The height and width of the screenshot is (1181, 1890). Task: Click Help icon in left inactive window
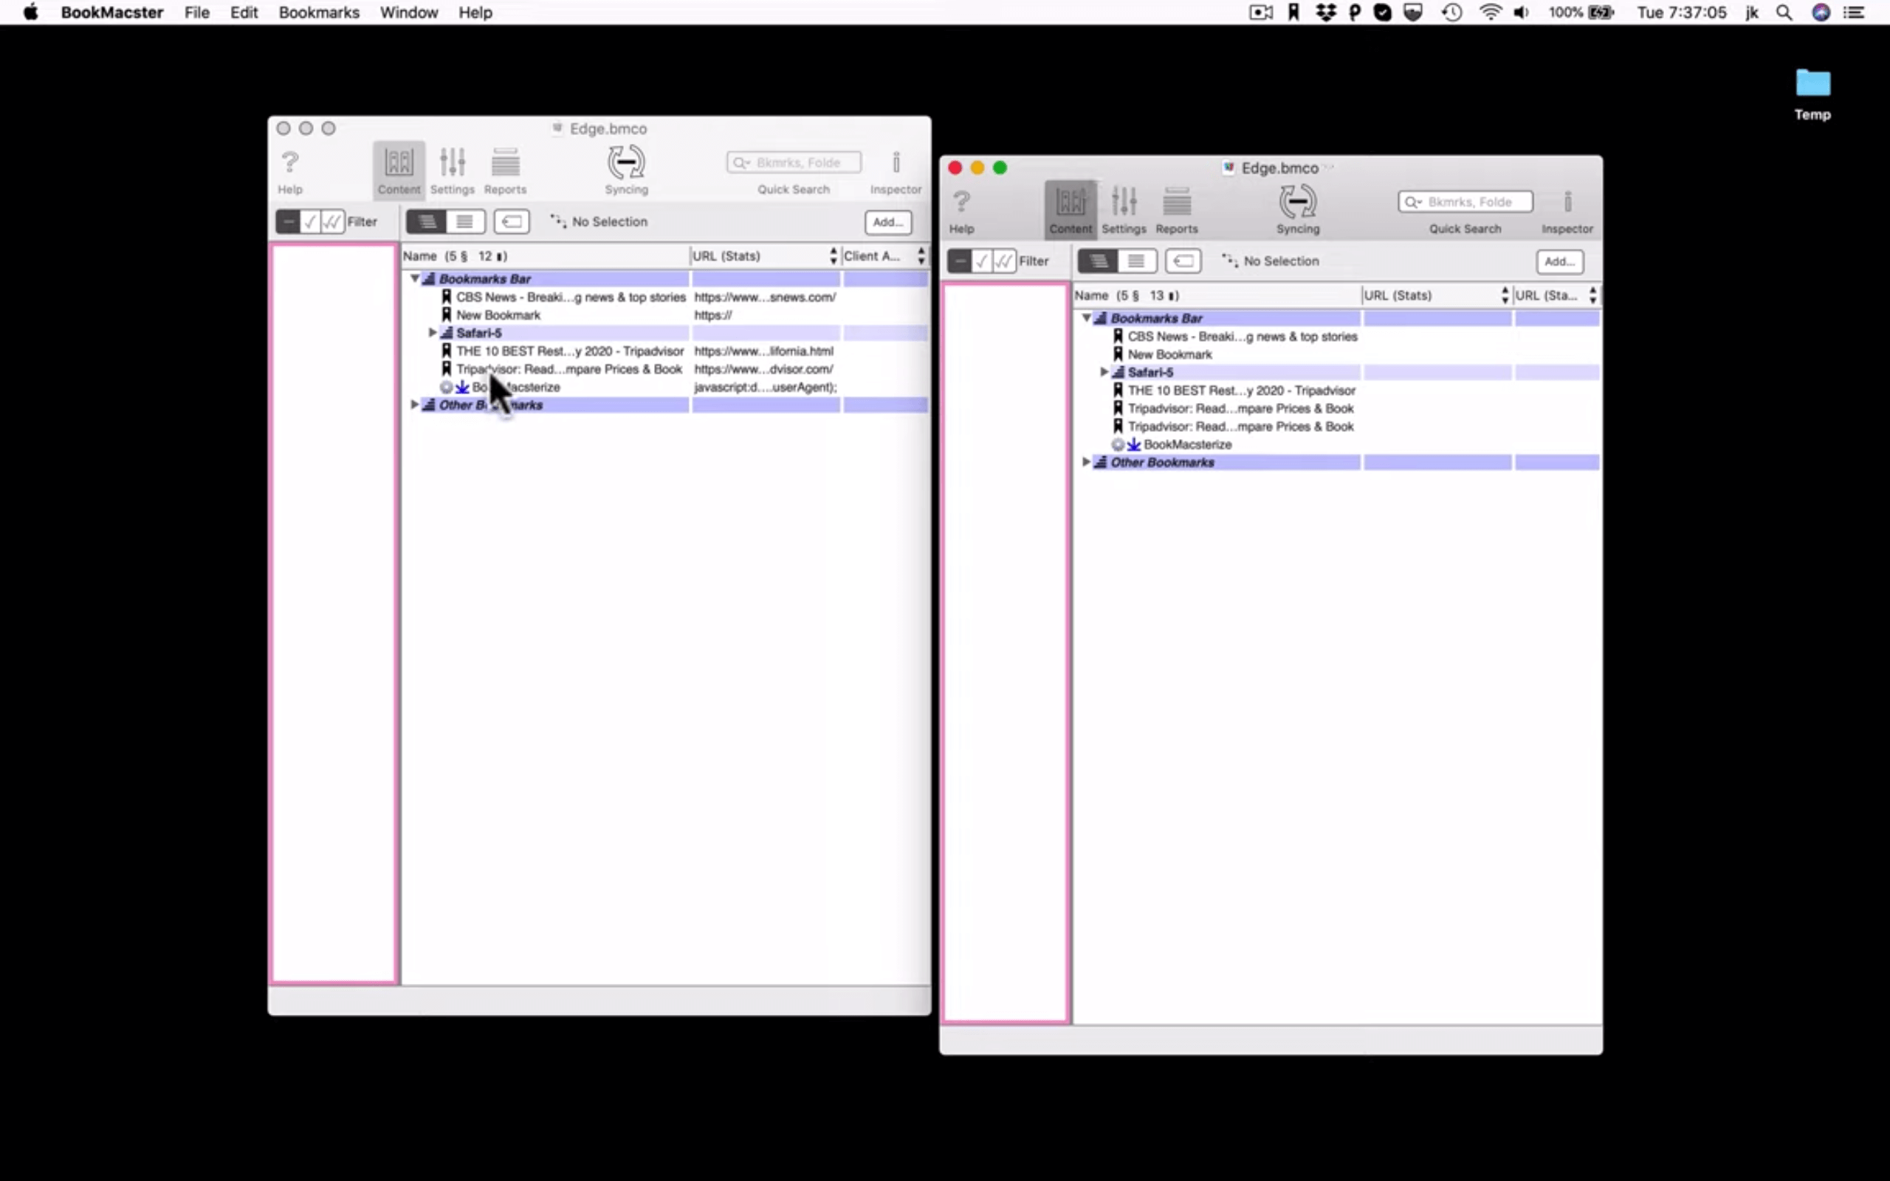289,163
